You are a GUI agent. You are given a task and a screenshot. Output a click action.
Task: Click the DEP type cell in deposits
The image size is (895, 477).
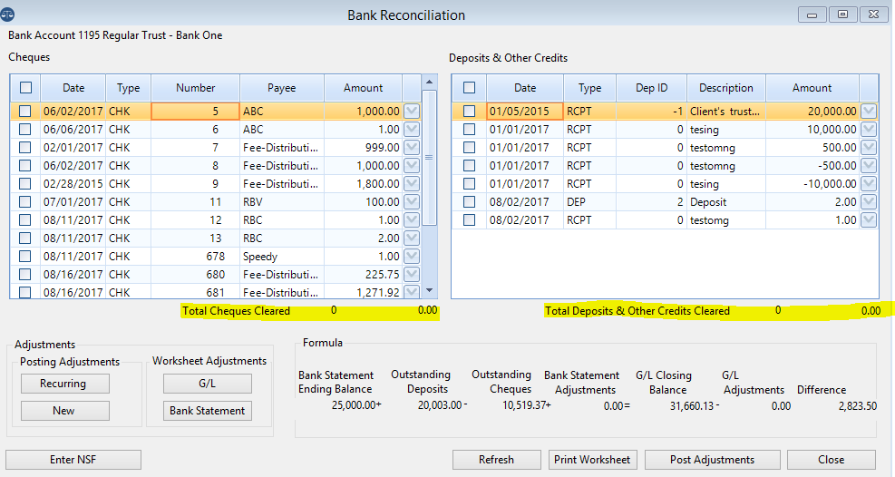coord(589,202)
